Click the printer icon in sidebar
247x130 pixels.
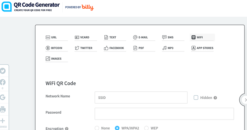pos(3,109)
